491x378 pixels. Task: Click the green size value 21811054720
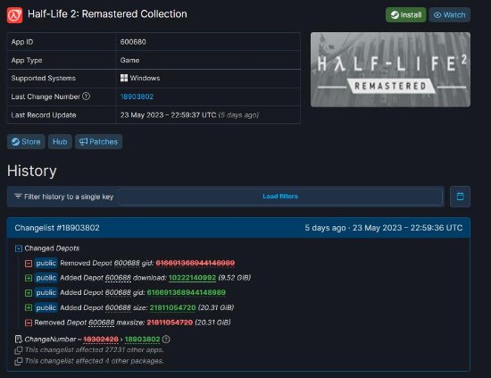pos(172,307)
